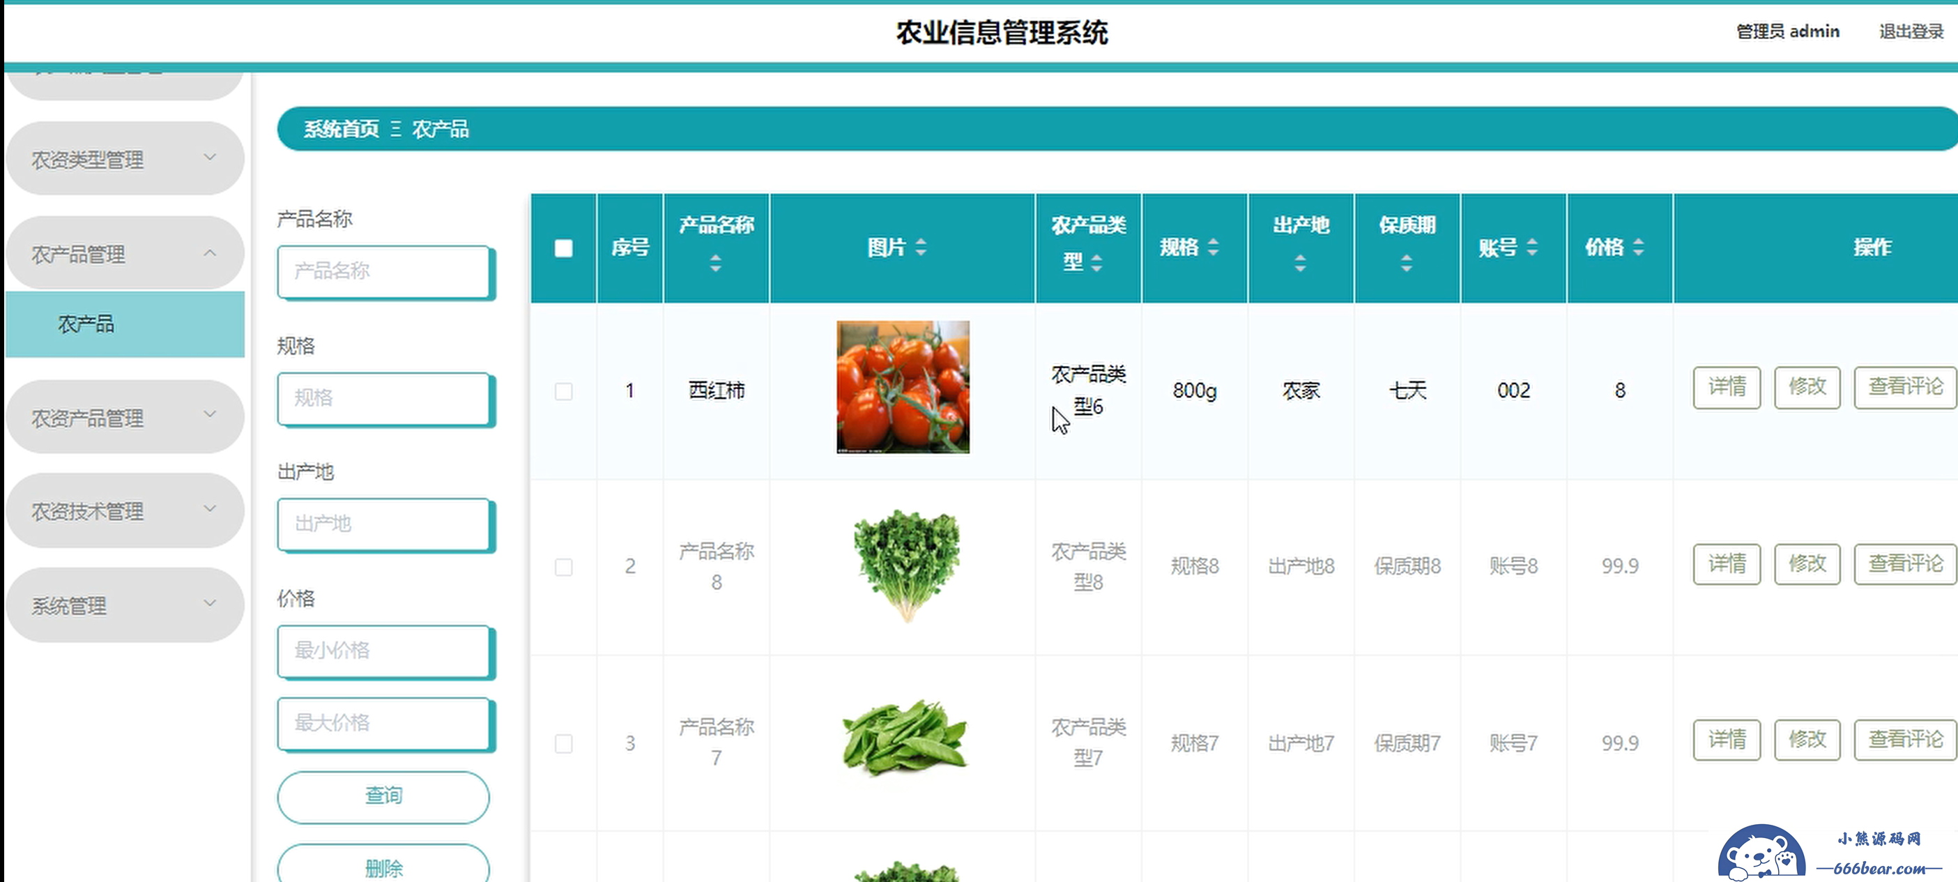Click the 规格8 cell

pos(1194,566)
